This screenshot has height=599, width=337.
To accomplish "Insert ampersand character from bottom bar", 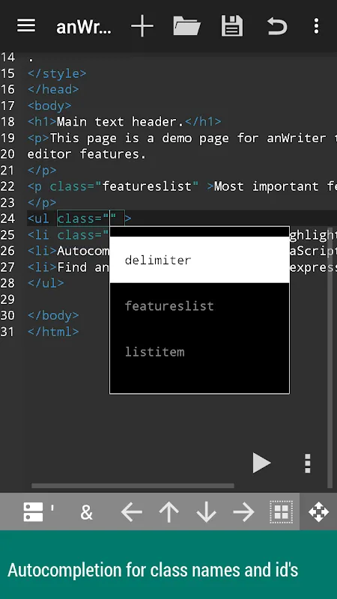I will [86, 512].
